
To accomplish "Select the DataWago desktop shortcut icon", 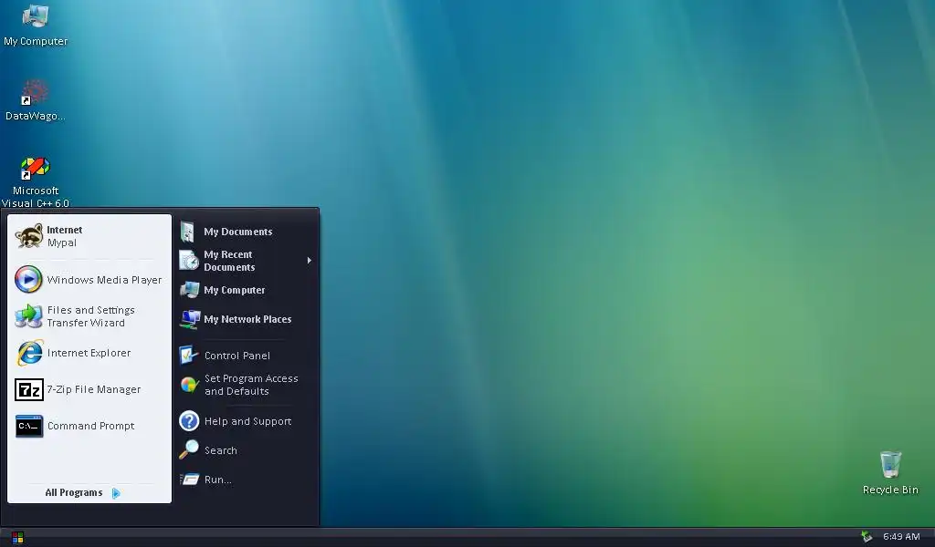I will (x=35, y=92).
